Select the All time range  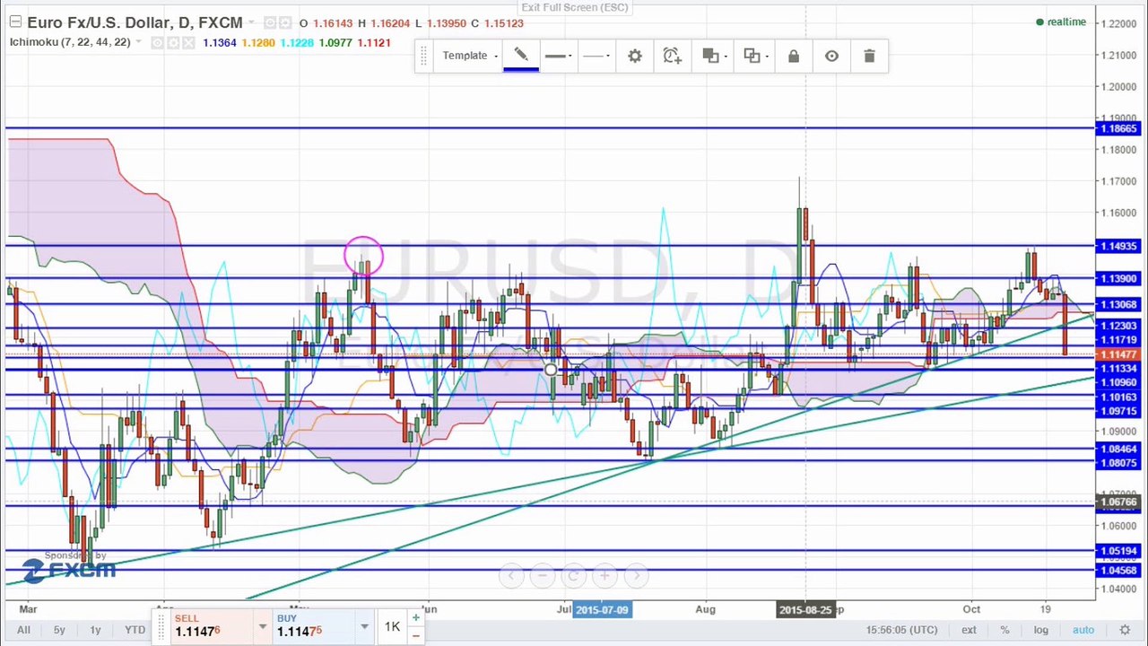pyautogui.click(x=23, y=630)
